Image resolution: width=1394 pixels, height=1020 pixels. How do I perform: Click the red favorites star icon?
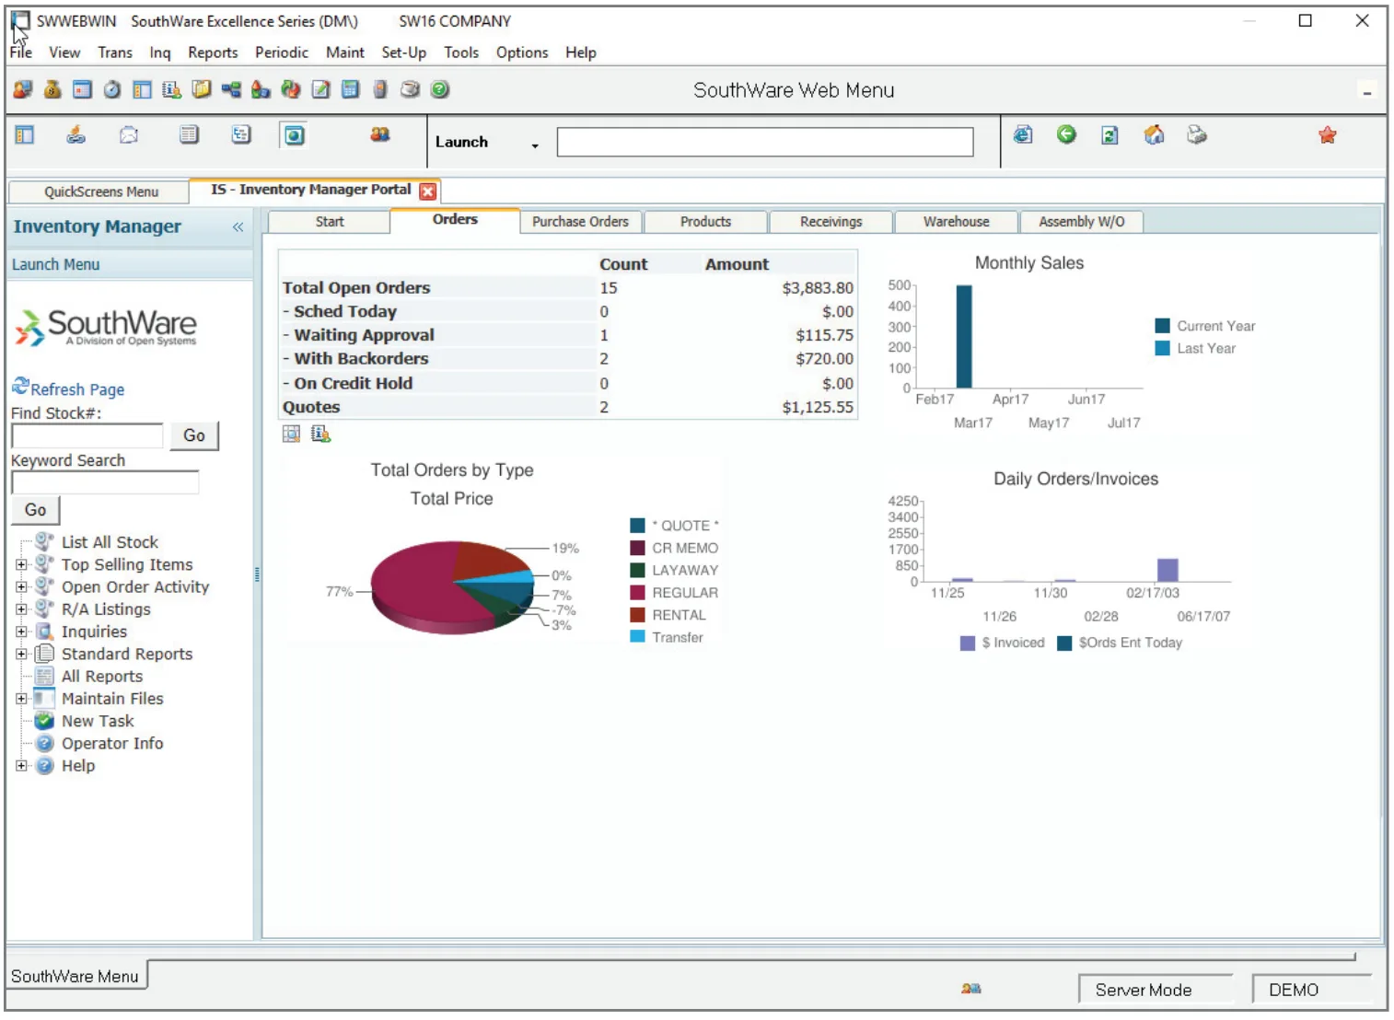[x=1327, y=135]
